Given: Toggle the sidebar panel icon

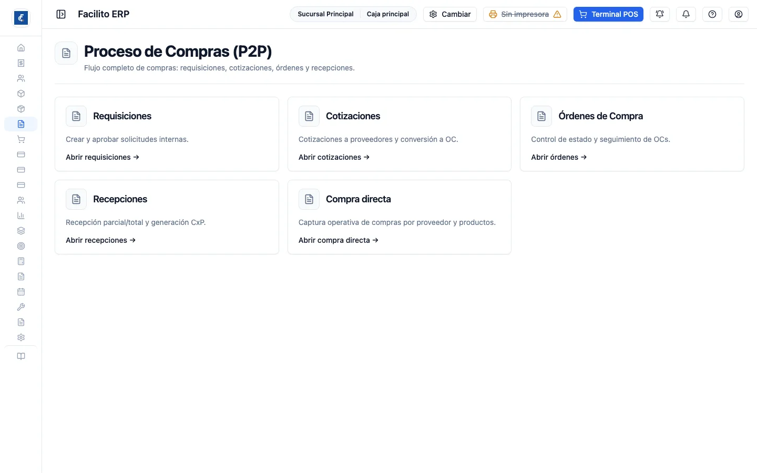Looking at the screenshot, I should [x=61, y=14].
